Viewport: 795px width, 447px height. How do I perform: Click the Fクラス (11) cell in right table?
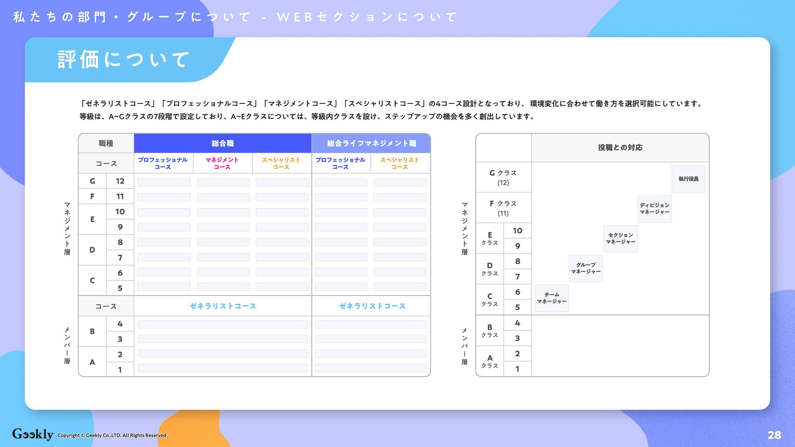pyautogui.click(x=503, y=208)
